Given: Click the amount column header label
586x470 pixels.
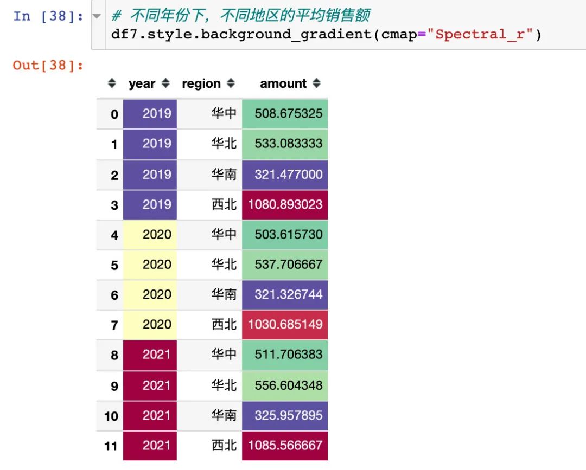Looking at the screenshot, I should tap(283, 83).
